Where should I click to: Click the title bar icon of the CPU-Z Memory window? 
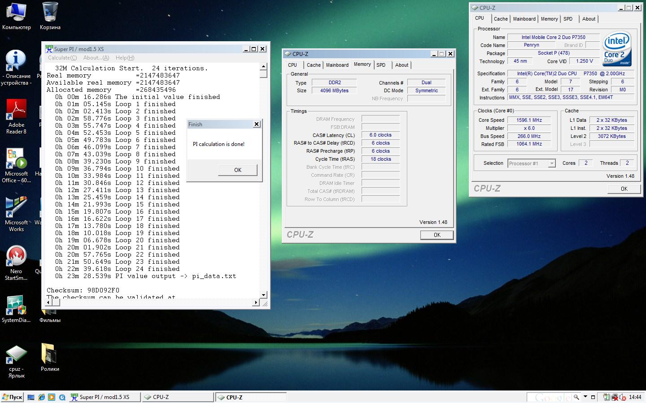288,54
